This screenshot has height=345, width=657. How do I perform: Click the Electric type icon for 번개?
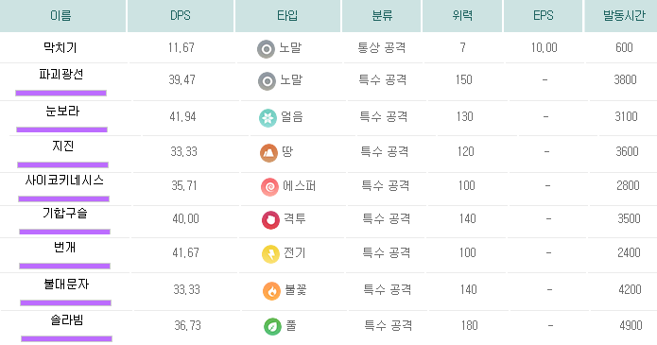click(270, 254)
